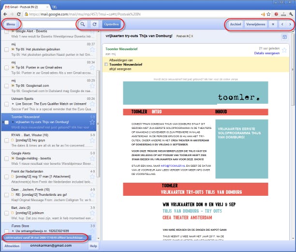The width and height of the screenshot is (296, 252).
Task: Star the Frenk der Nederlanden email
Action: (92, 177)
